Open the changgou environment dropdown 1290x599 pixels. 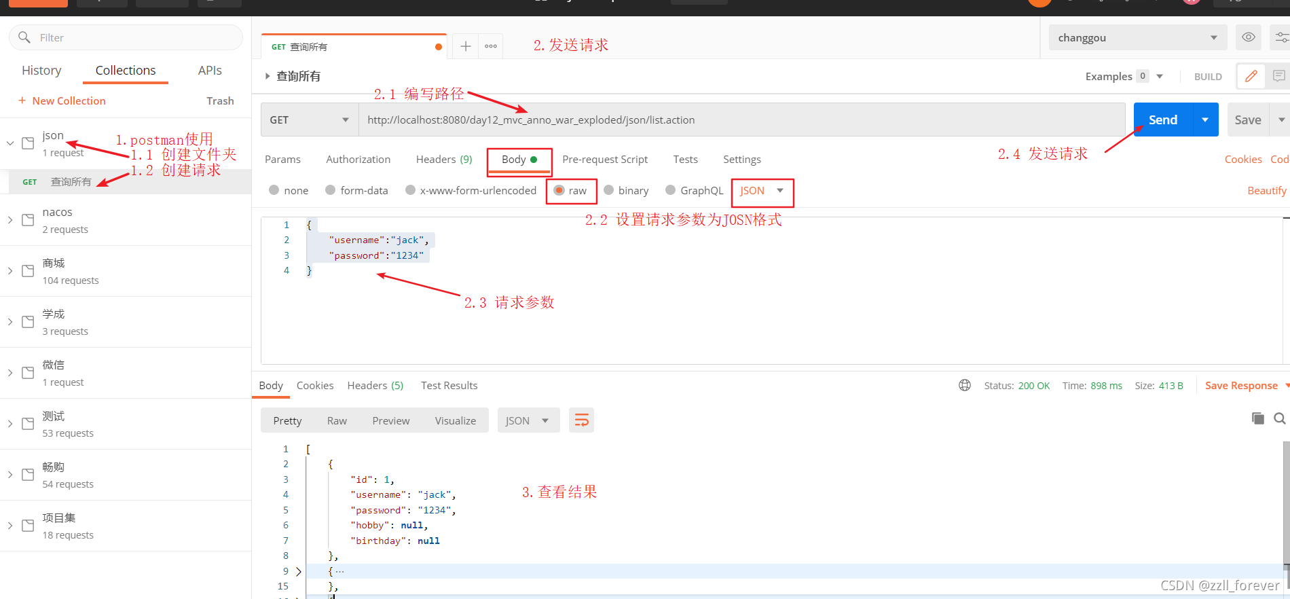pos(1138,37)
